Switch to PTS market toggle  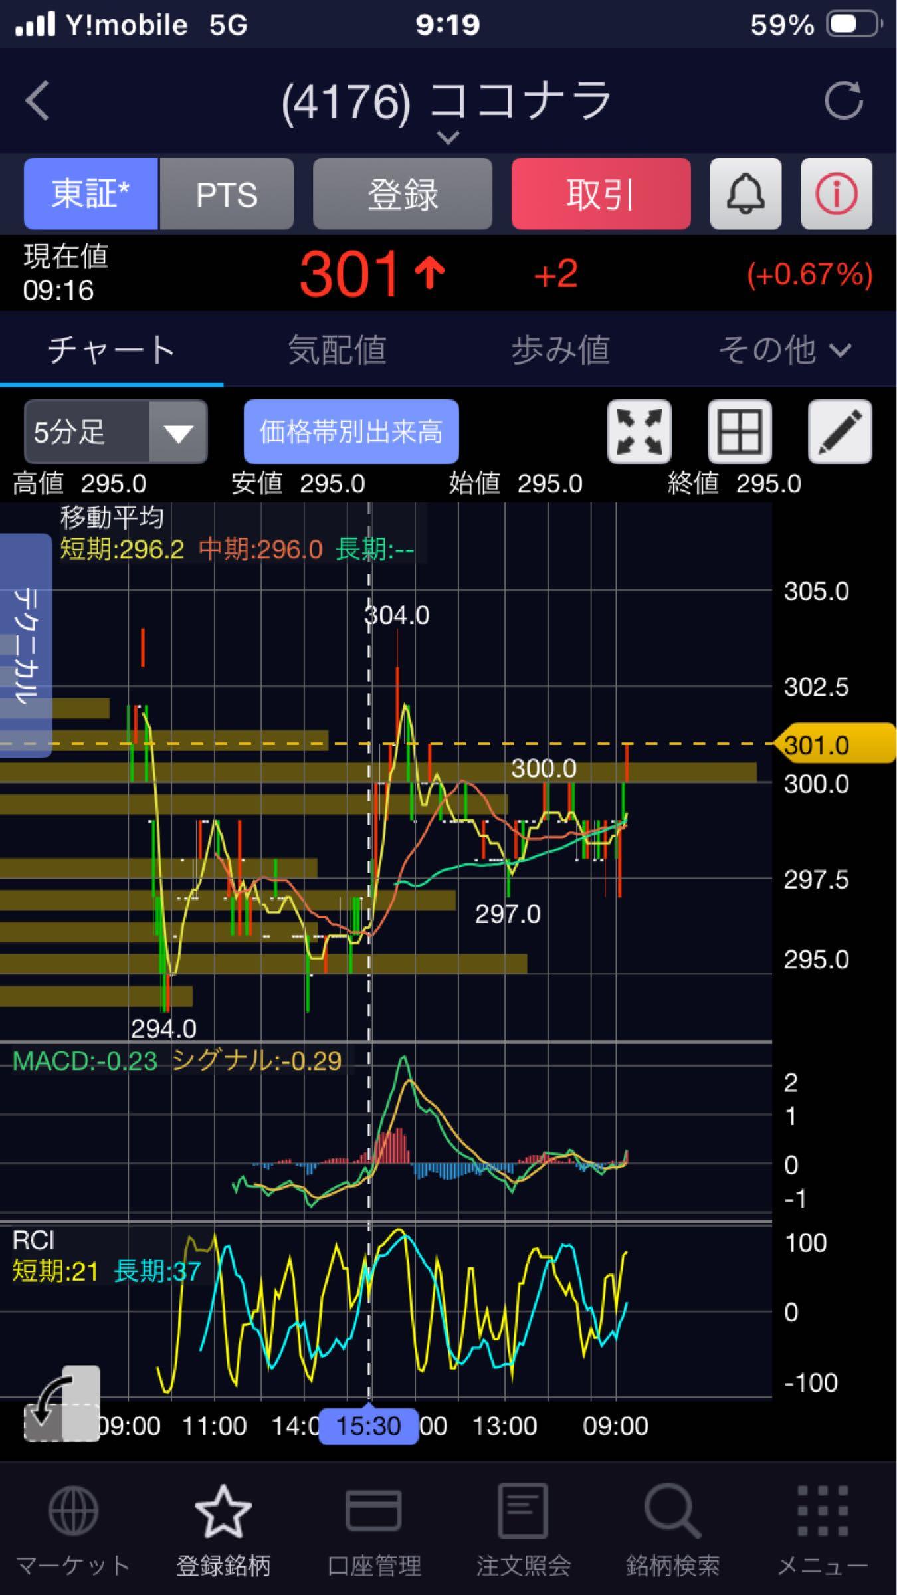click(227, 194)
